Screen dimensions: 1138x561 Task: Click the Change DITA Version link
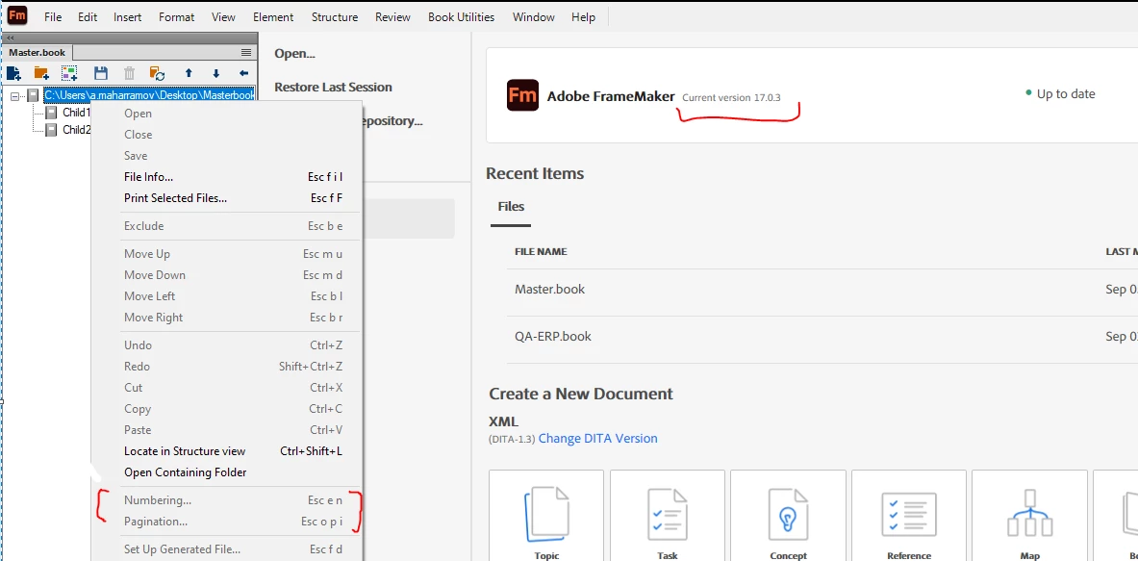tap(598, 439)
